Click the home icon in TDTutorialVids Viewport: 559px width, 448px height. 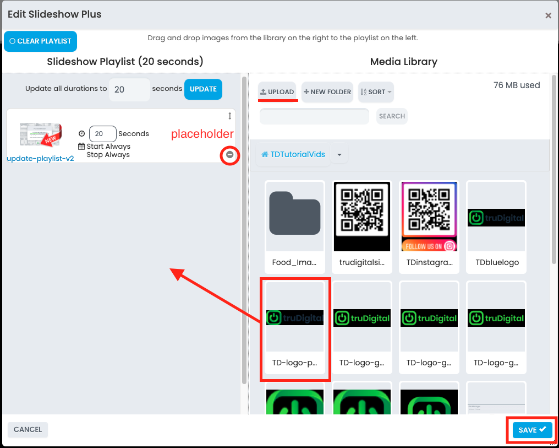(265, 155)
